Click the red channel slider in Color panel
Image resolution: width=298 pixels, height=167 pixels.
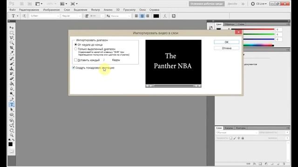pos(252,29)
